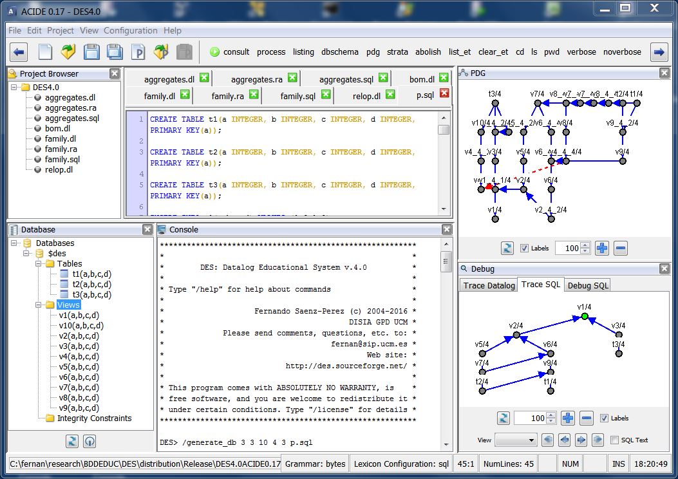Switch to the bom.dl editor tab
The height and width of the screenshot is (479, 678).
point(422,79)
